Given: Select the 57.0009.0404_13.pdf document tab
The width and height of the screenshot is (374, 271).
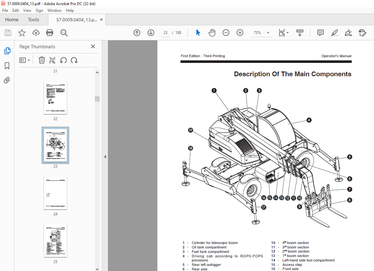Looking at the screenshot, I should [77, 20].
